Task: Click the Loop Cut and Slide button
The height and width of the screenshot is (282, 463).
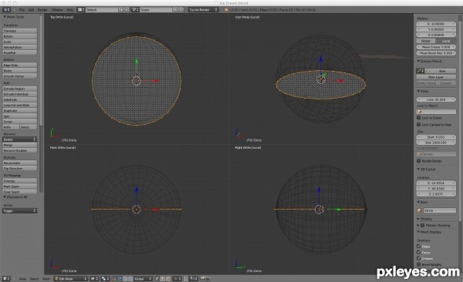Action: pyautogui.click(x=19, y=105)
